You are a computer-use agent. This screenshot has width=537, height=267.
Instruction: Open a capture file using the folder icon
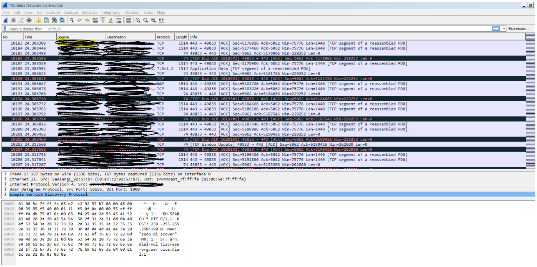click(38, 20)
